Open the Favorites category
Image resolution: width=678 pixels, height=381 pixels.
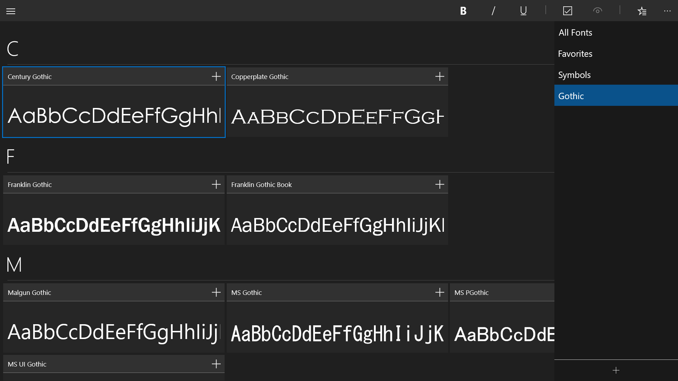point(575,54)
